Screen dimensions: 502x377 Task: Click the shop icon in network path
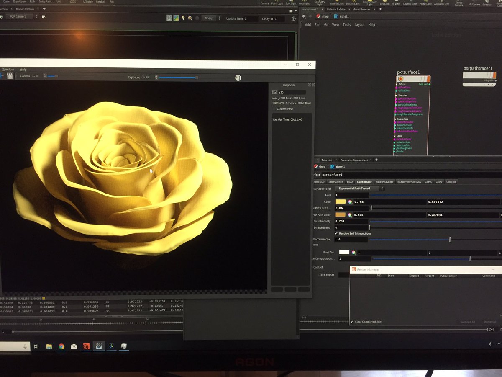click(x=319, y=16)
